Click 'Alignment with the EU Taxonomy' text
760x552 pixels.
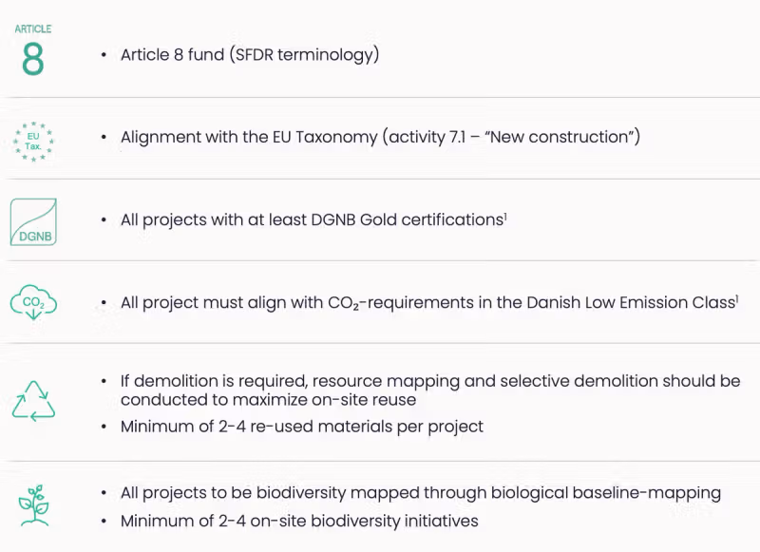click(249, 138)
